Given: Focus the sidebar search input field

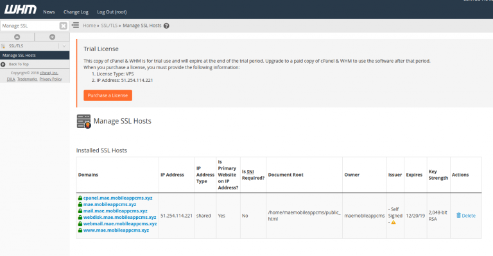Looking at the screenshot, I should click(29, 26).
